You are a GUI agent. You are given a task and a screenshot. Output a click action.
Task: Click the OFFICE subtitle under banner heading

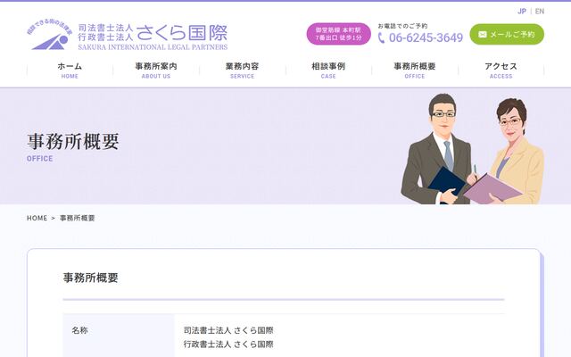[39, 159]
